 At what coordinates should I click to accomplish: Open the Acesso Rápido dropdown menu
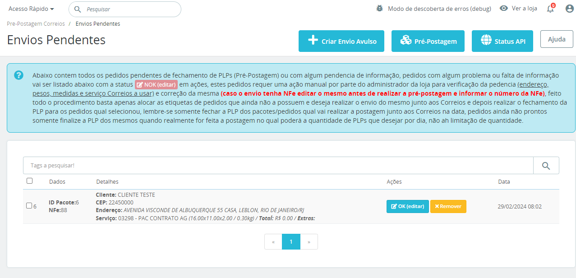31,9
